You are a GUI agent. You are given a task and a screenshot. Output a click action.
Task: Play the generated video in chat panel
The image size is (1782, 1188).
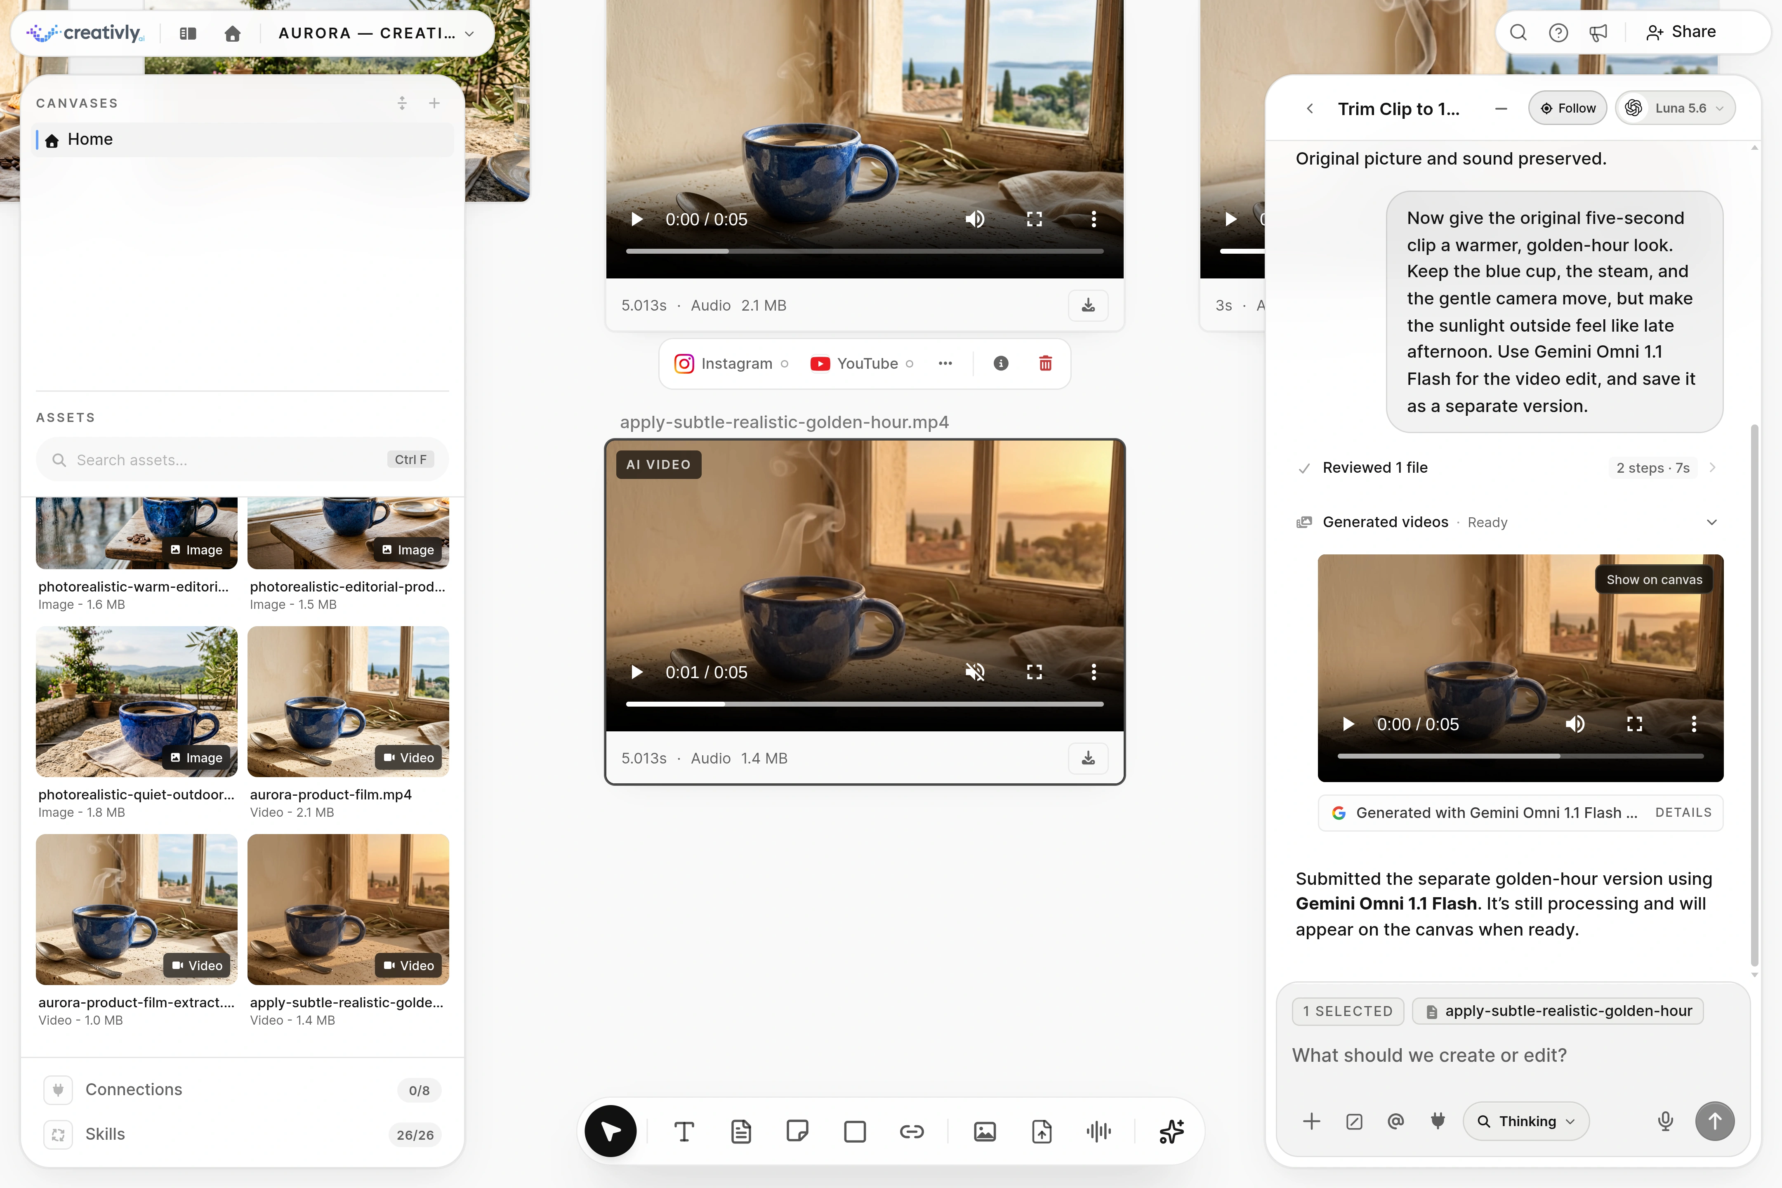(x=1348, y=724)
